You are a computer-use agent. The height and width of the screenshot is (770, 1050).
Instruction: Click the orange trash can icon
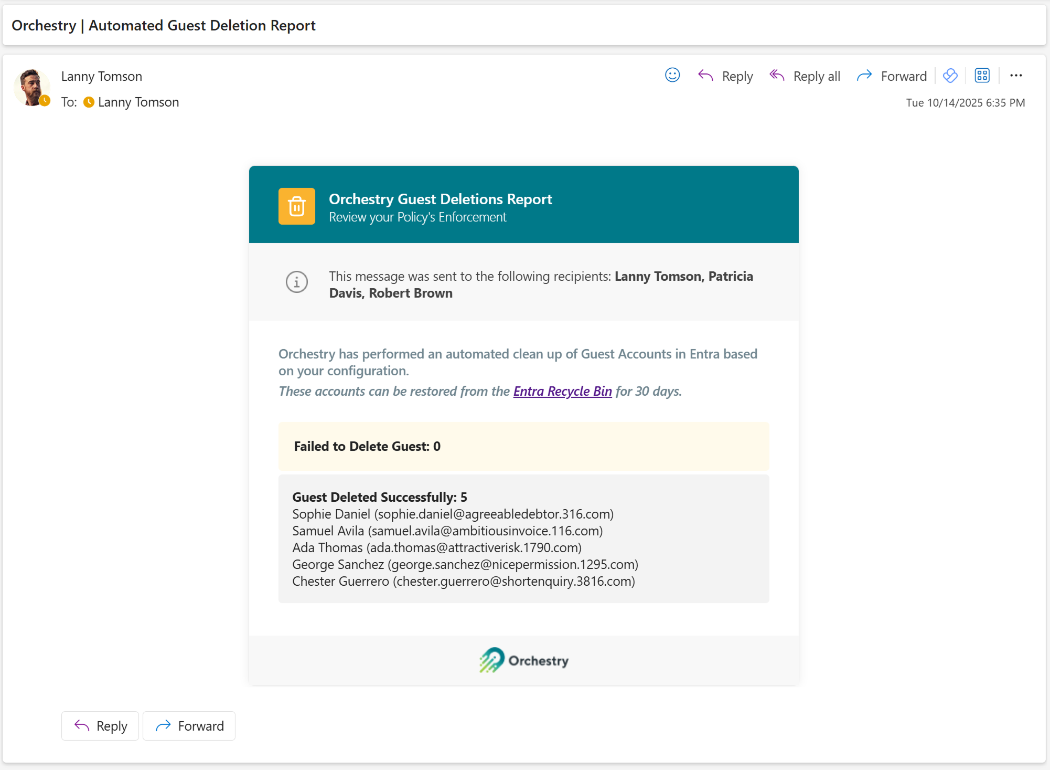tap(297, 206)
